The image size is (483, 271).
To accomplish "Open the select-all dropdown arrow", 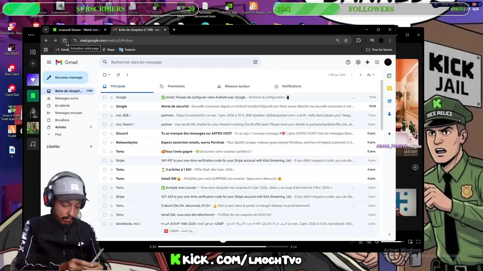I will pyautogui.click(x=109, y=75).
